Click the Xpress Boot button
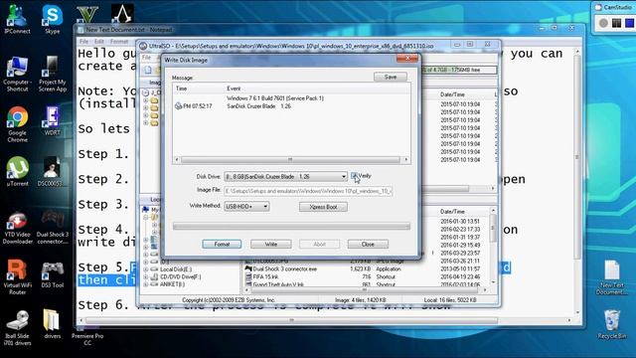The image size is (636, 358). pos(323,207)
